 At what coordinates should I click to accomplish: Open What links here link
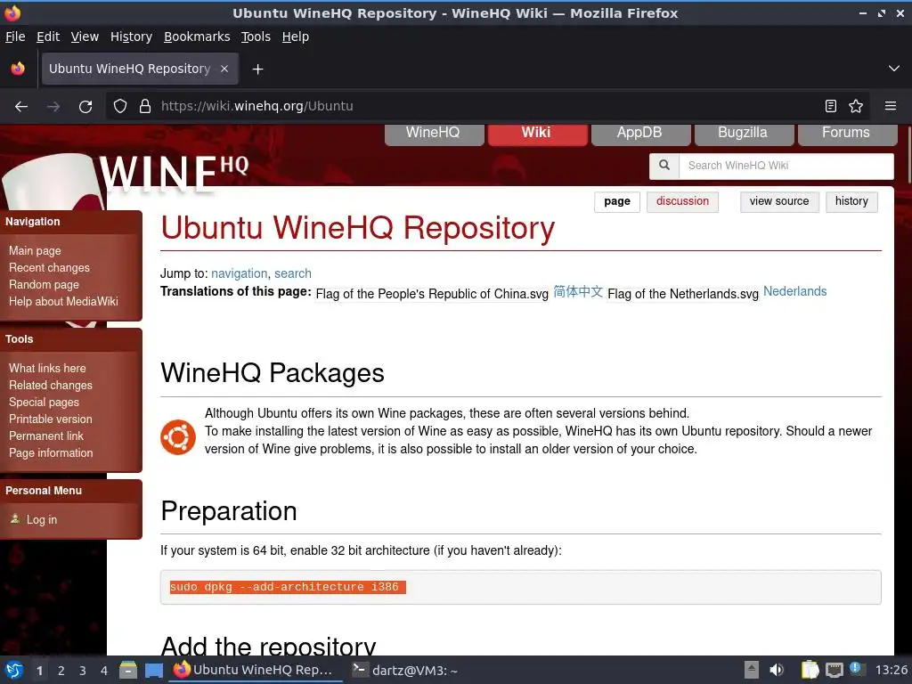click(x=47, y=368)
